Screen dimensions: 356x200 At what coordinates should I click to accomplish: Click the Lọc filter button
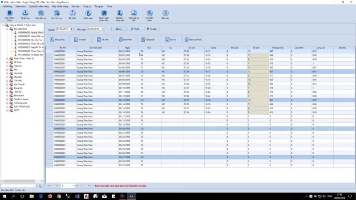point(119,28)
